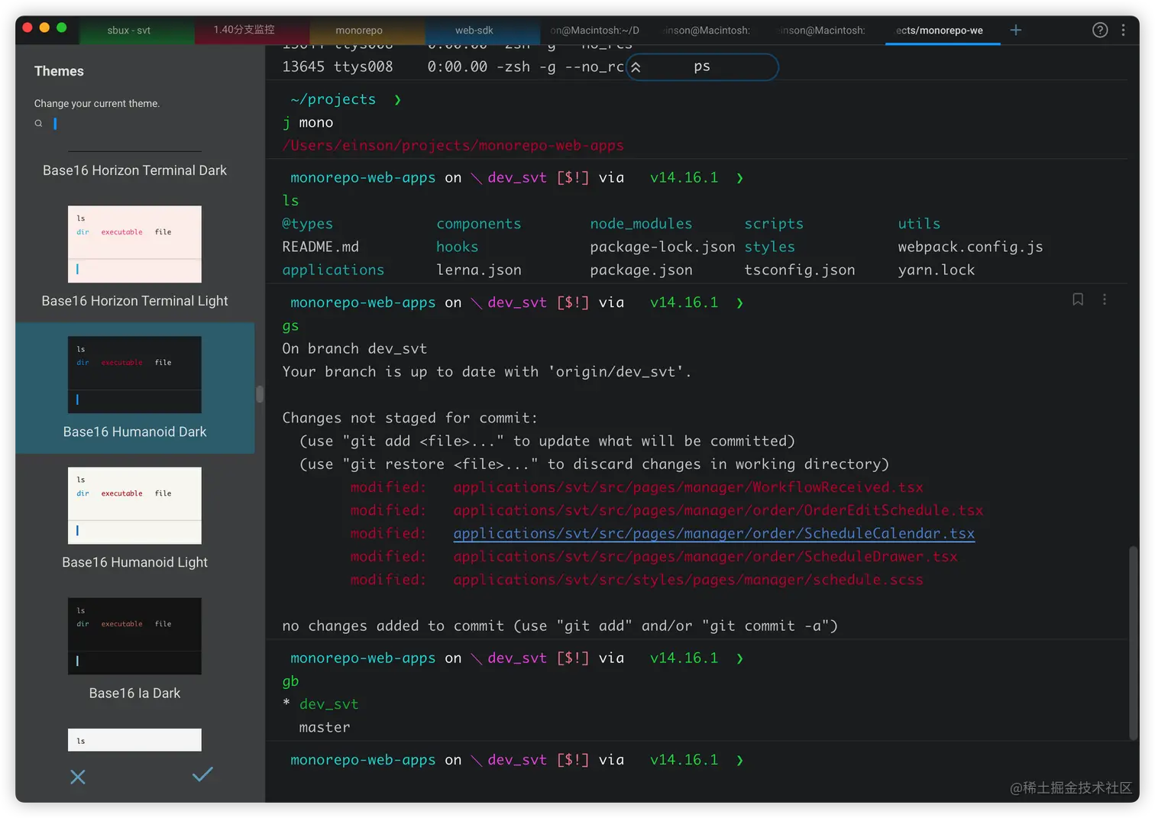The height and width of the screenshot is (818, 1155).
Task: Open the help question mark icon
Action: [x=1099, y=30]
